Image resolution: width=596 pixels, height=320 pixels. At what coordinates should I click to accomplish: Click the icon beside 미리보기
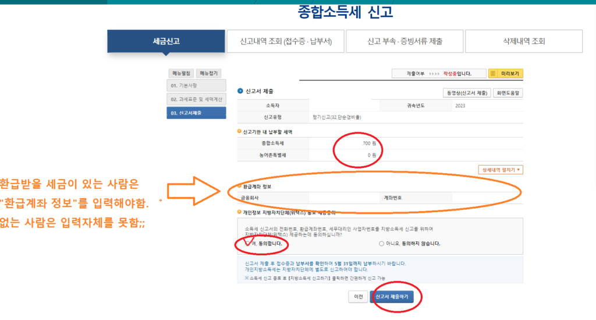point(493,73)
